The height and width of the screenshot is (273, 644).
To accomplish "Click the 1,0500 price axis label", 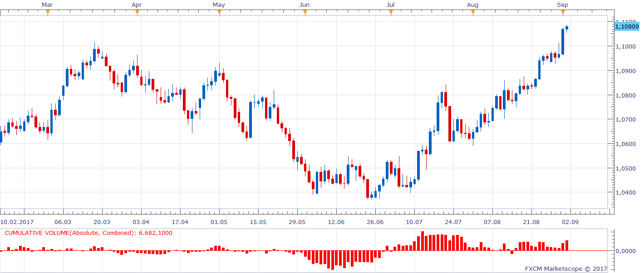I will coord(626,169).
